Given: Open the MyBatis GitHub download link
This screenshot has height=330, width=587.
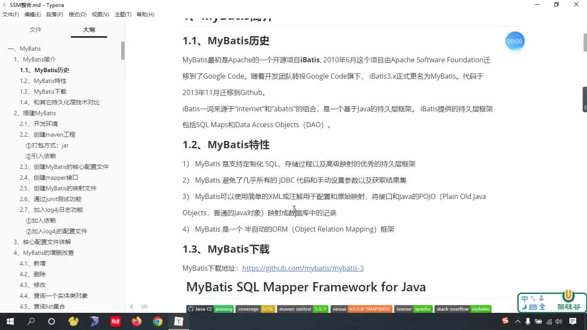Looking at the screenshot, I should coord(303,268).
